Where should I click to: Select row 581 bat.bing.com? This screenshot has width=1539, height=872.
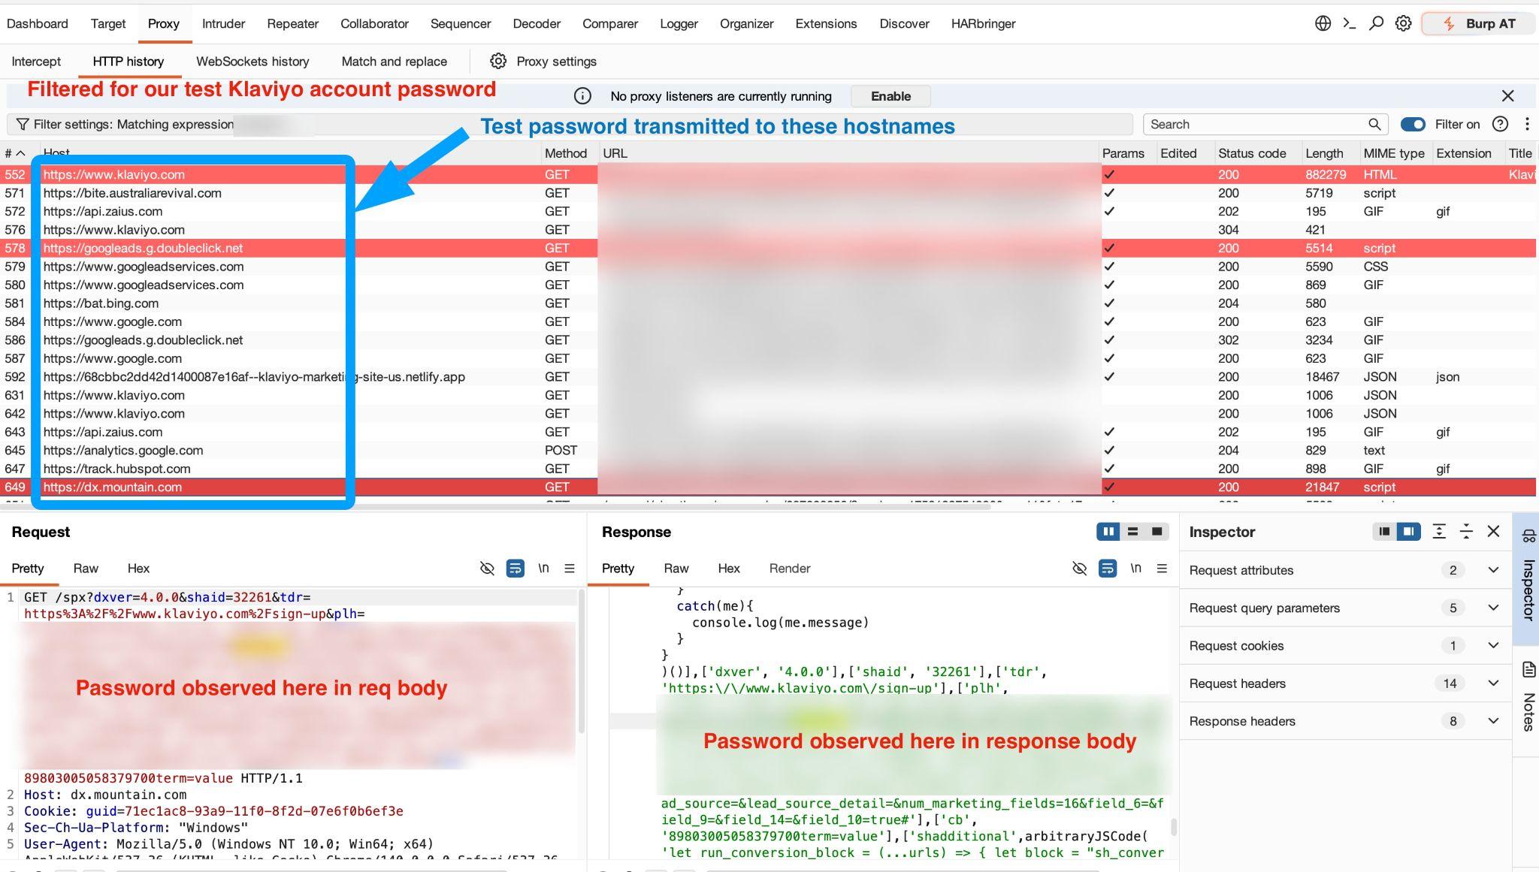(x=769, y=303)
